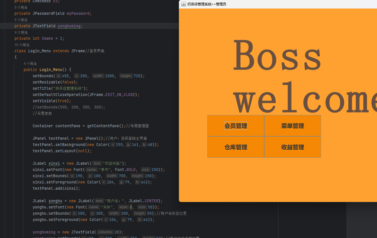Image resolution: width=377 pixels, height=238 pixels.
Task: Click the Java icon in the 奶茶店管理系统 title bar
Action: [x=184, y=4]
